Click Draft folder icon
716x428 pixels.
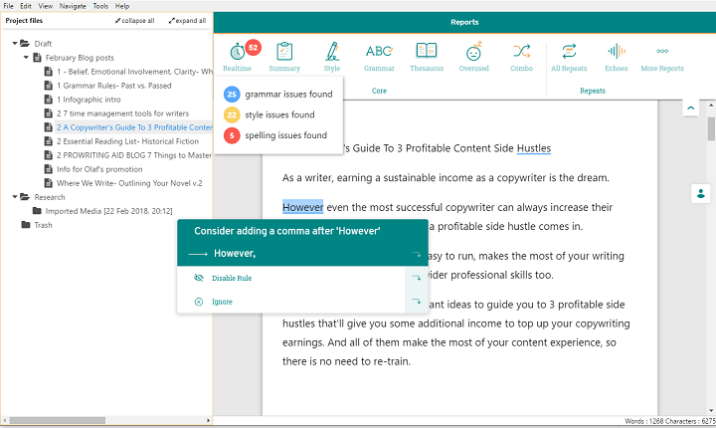pos(25,44)
